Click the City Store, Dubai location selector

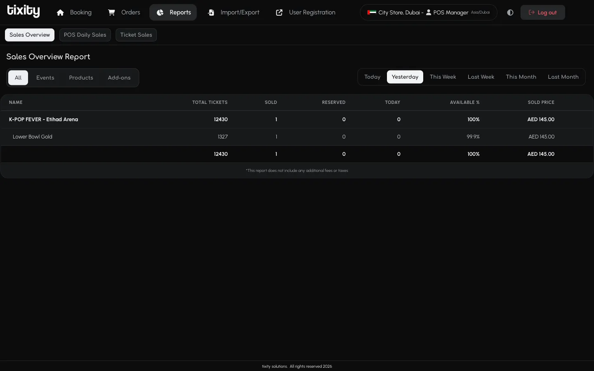click(x=429, y=12)
